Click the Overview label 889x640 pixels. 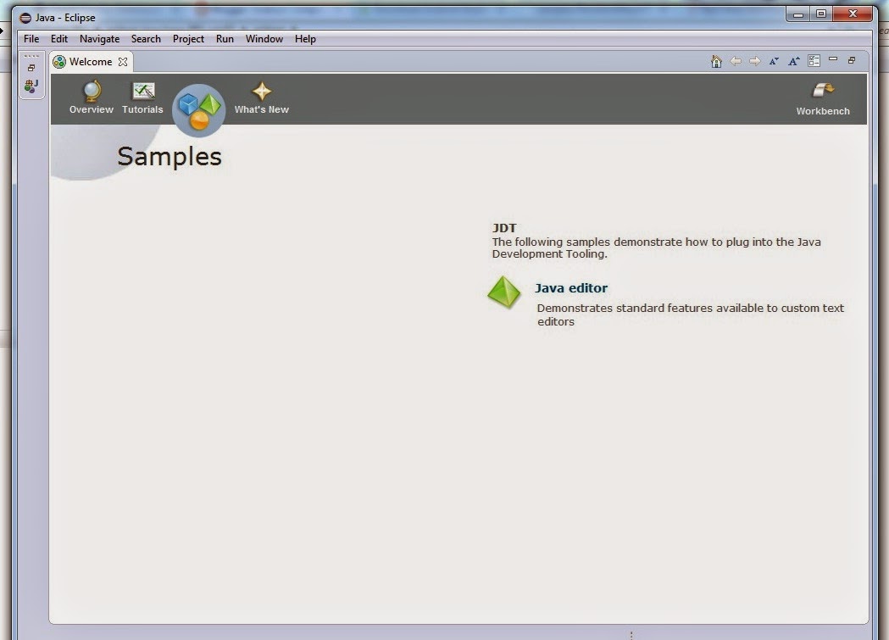coord(92,109)
